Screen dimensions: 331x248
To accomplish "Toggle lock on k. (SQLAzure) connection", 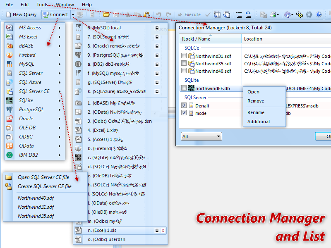I will [157, 91].
